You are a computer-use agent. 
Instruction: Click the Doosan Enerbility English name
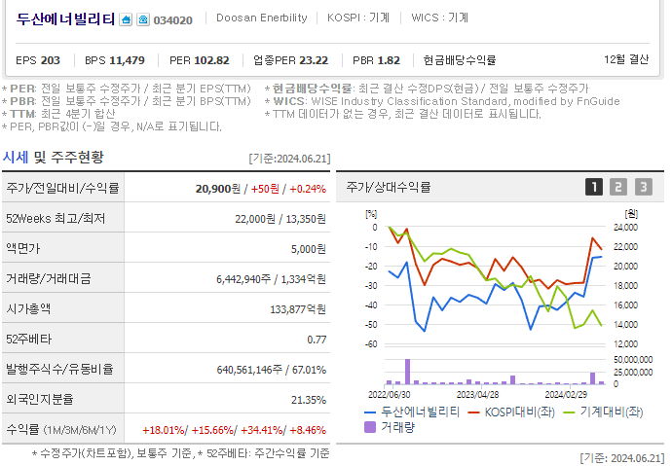261,18
